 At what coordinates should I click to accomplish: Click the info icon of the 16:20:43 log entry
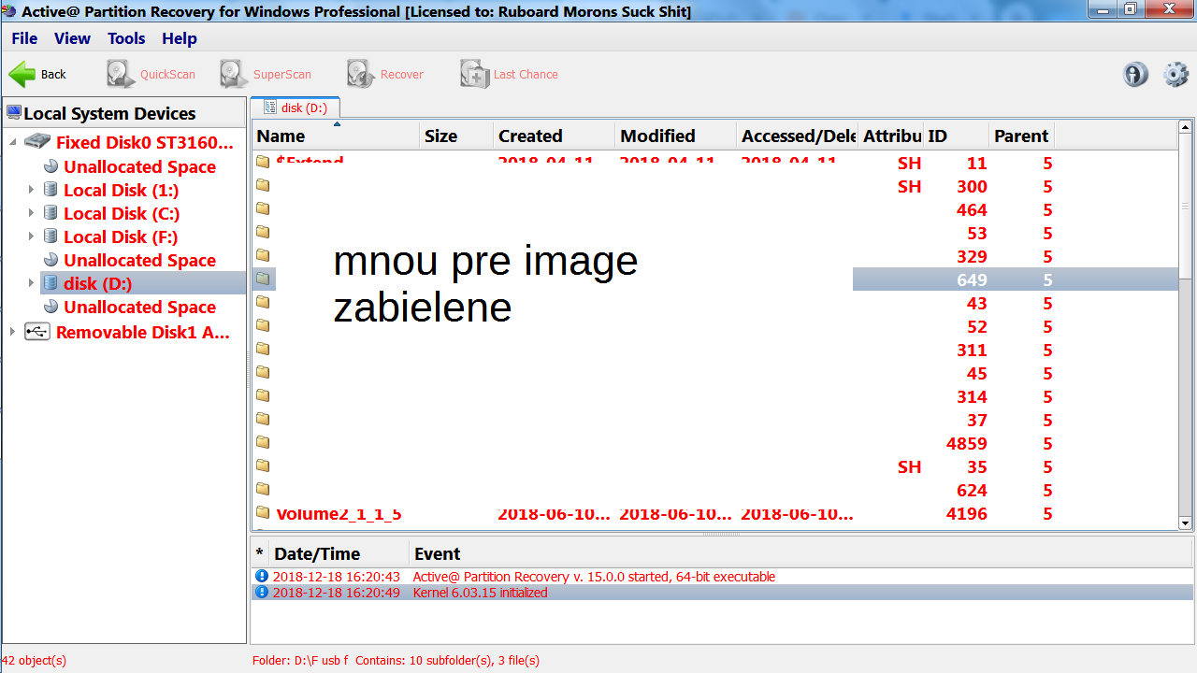coord(262,576)
